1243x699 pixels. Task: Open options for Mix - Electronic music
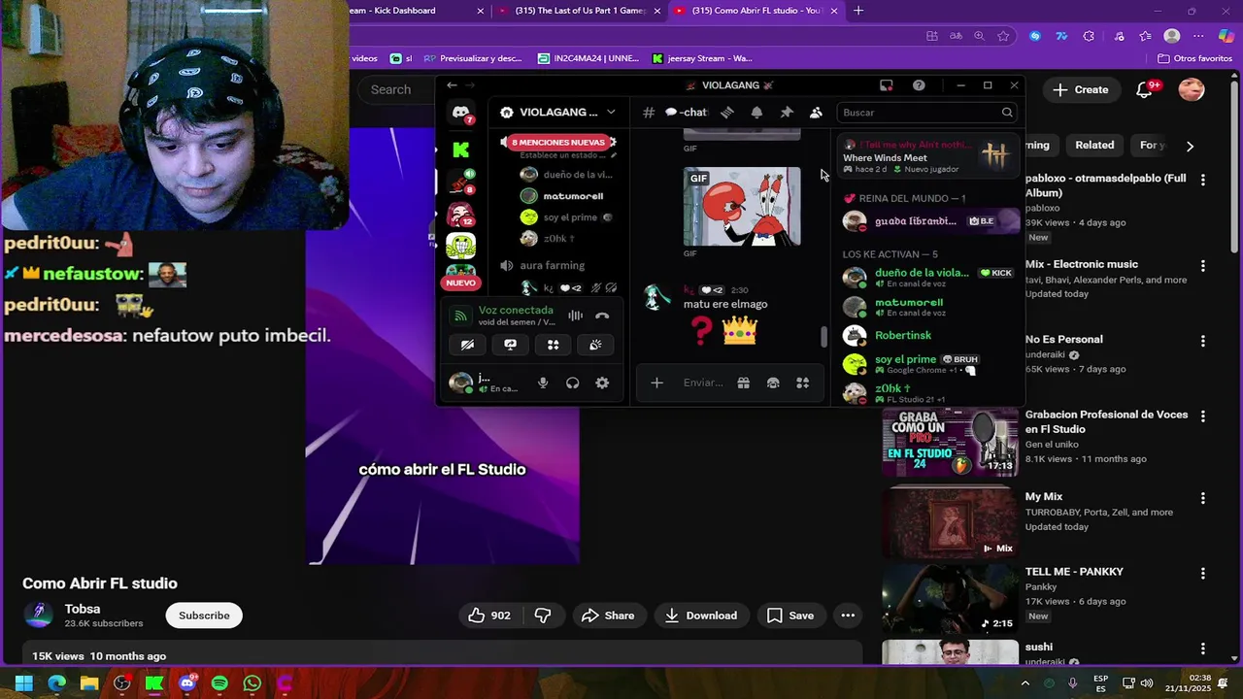(x=1203, y=265)
